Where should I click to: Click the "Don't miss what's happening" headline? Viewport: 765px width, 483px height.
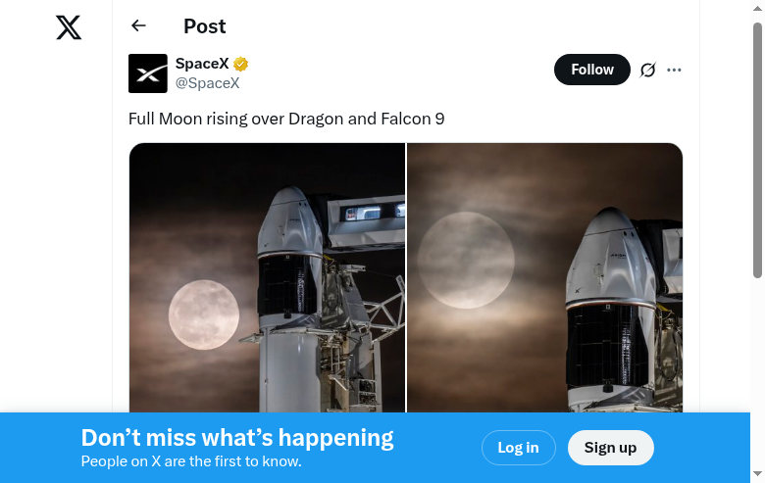coord(237,438)
